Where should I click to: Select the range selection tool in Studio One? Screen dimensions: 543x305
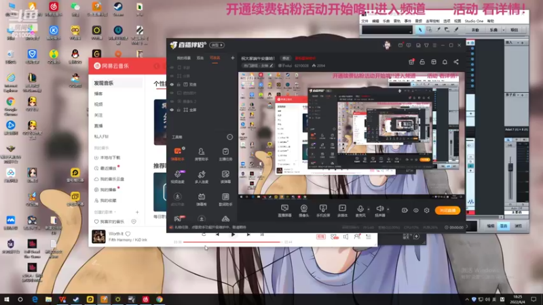[429, 30]
